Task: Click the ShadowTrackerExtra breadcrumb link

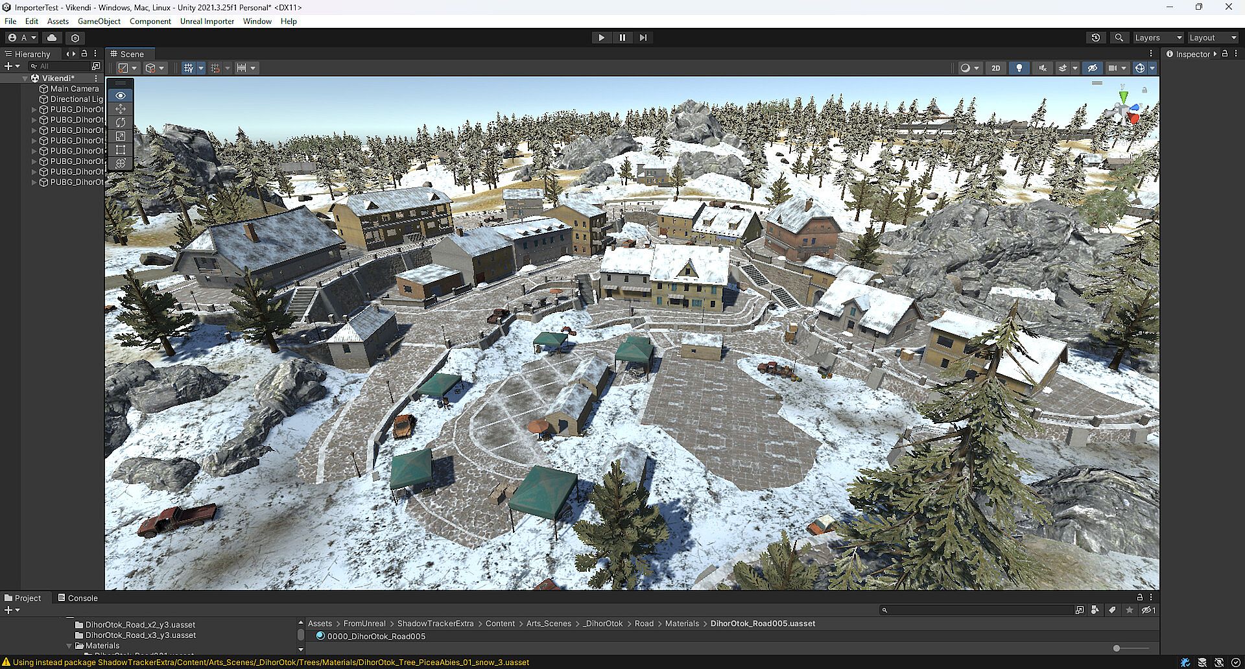Action: (x=435, y=624)
